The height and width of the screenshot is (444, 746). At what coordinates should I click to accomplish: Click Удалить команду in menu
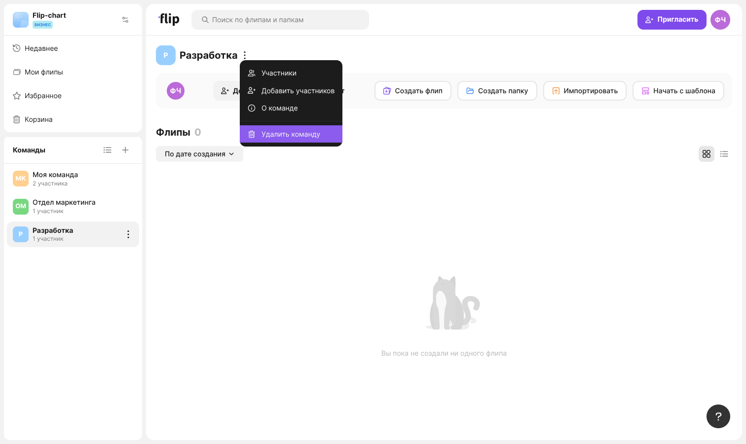(x=291, y=134)
